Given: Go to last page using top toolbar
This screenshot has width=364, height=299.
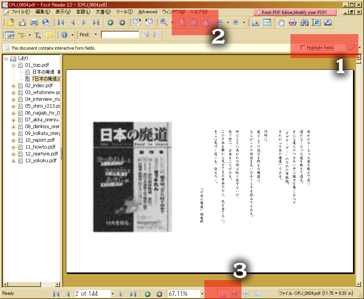Looking at the screenshot, I should (96, 22).
